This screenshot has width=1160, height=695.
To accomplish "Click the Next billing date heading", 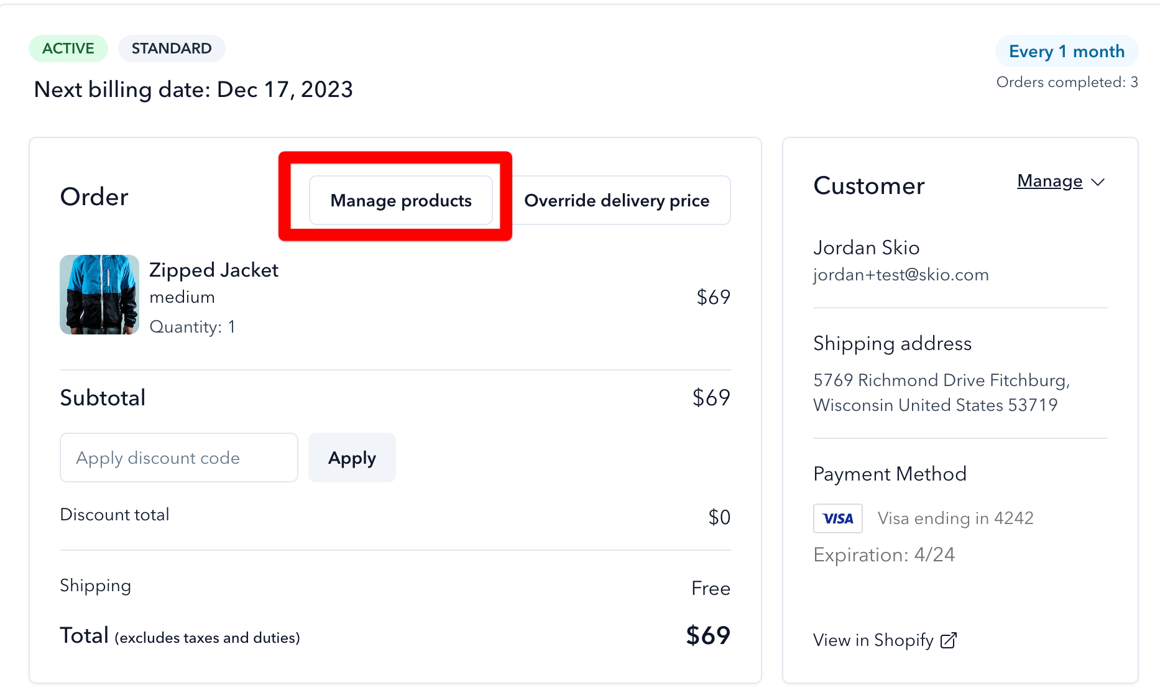I will (x=193, y=90).
